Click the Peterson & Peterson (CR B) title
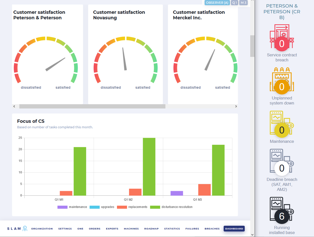The height and width of the screenshot is (237, 314). (282, 12)
